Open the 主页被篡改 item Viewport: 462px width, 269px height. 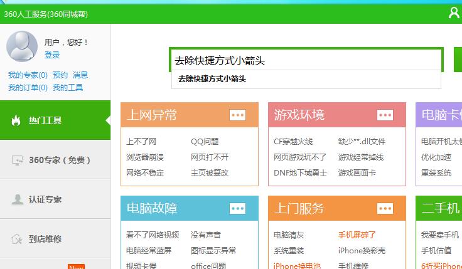coord(210,173)
